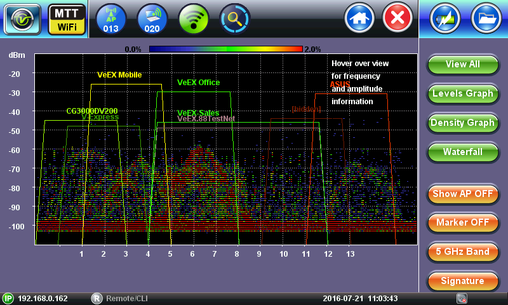Toggle the Marker OFF button

tap(462, 222)
